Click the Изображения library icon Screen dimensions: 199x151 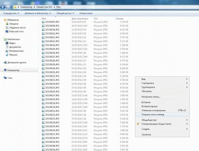(x=7, y=51)
